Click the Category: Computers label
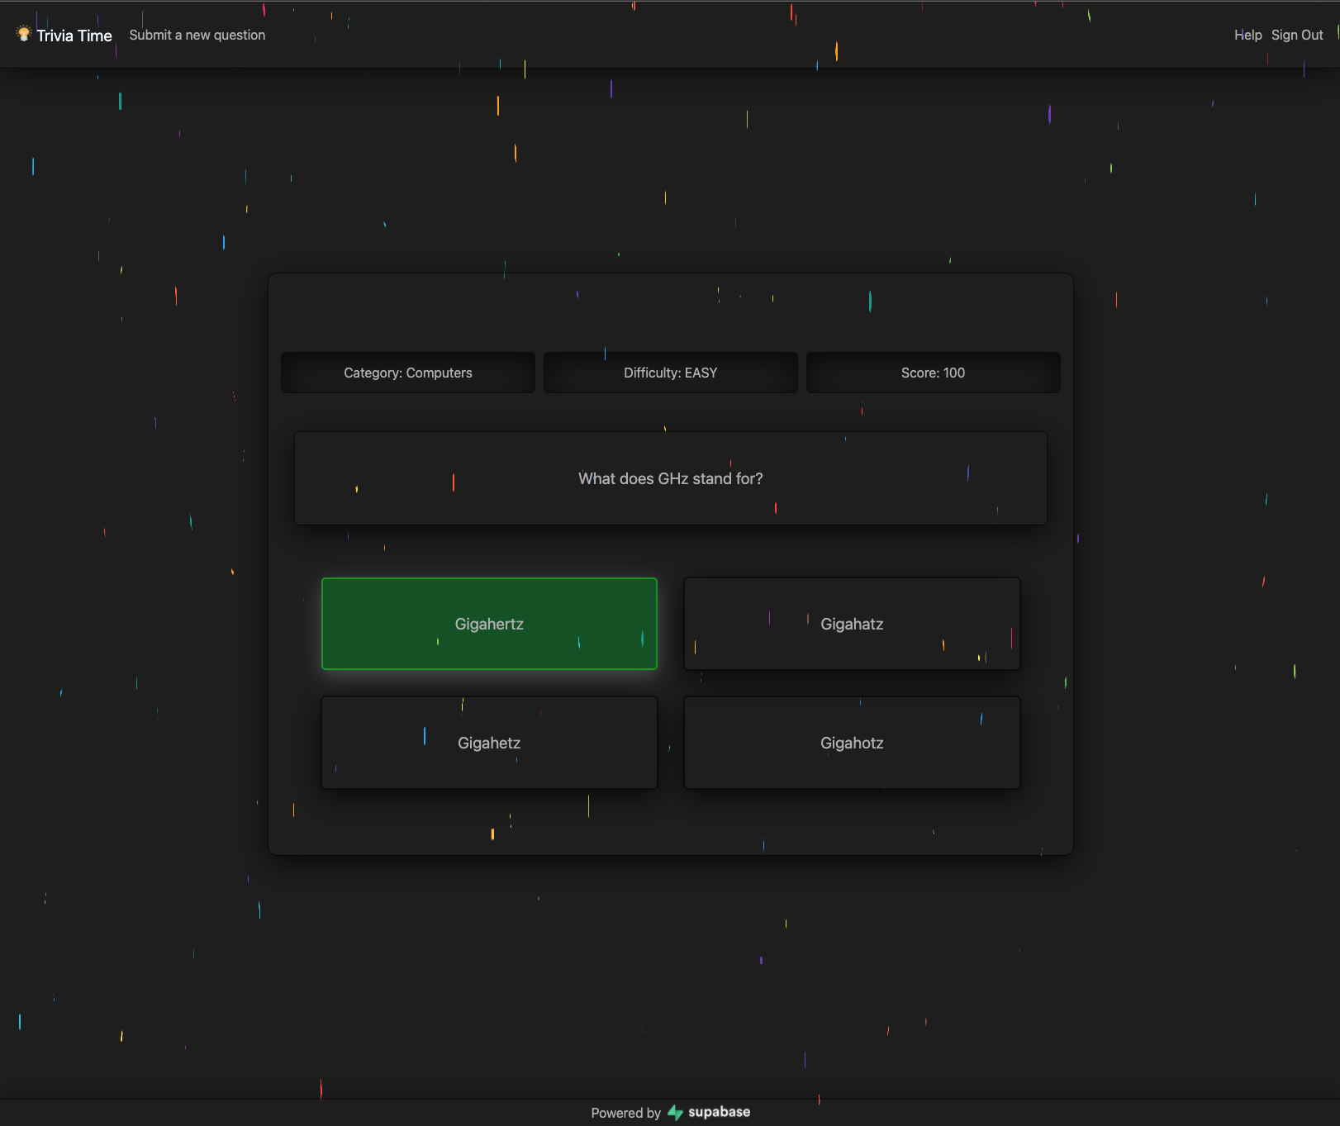 point(408,373)
